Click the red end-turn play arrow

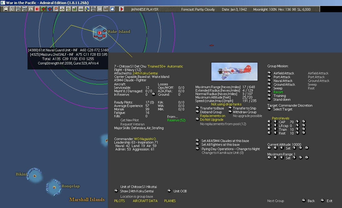click(x=122, y=9)
